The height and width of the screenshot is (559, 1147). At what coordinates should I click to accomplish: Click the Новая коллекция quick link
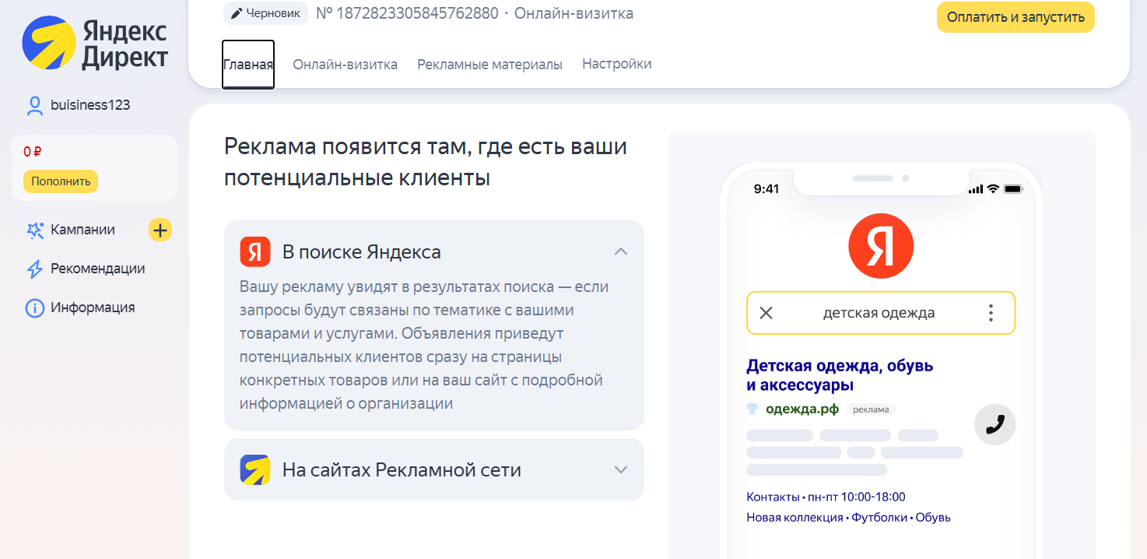tap(794, 517)
